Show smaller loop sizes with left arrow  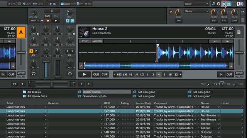coord(115,74)
